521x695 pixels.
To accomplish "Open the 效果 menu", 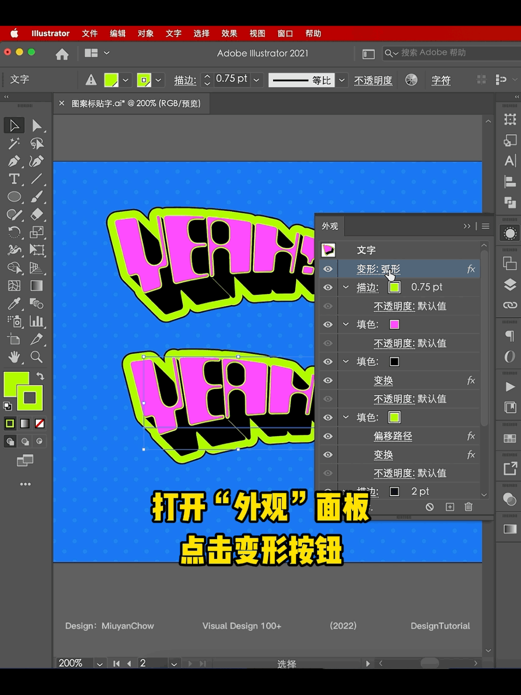I will coord(229,33).
